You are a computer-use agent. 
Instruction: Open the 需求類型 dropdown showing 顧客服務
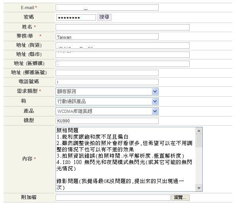point(107,92)
